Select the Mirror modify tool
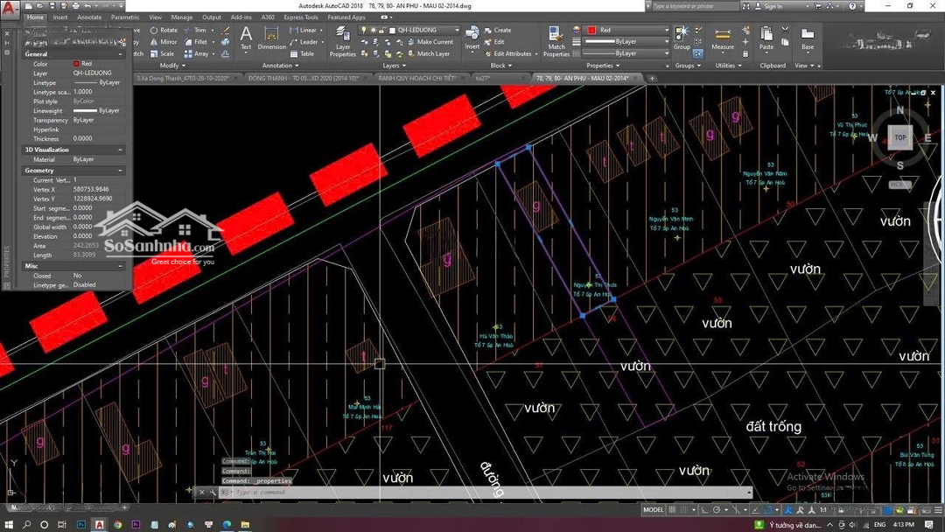The width and height of the screenshot is (945, 532). point(163,41)
